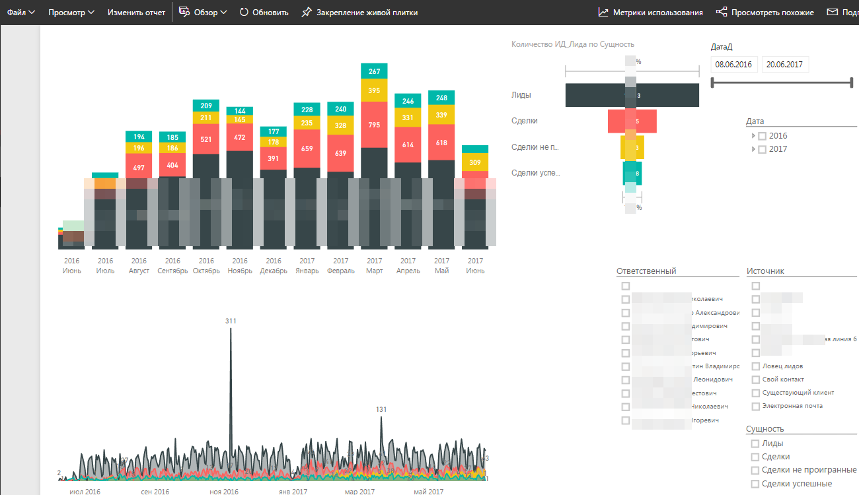Click the end date field 20.06.2017
Screen dimensions: 859x495
(785, 64)
